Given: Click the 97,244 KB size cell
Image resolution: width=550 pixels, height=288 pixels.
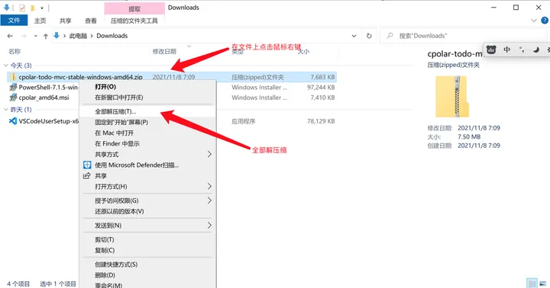Looking at the screenshot, I should coord(321,87).
